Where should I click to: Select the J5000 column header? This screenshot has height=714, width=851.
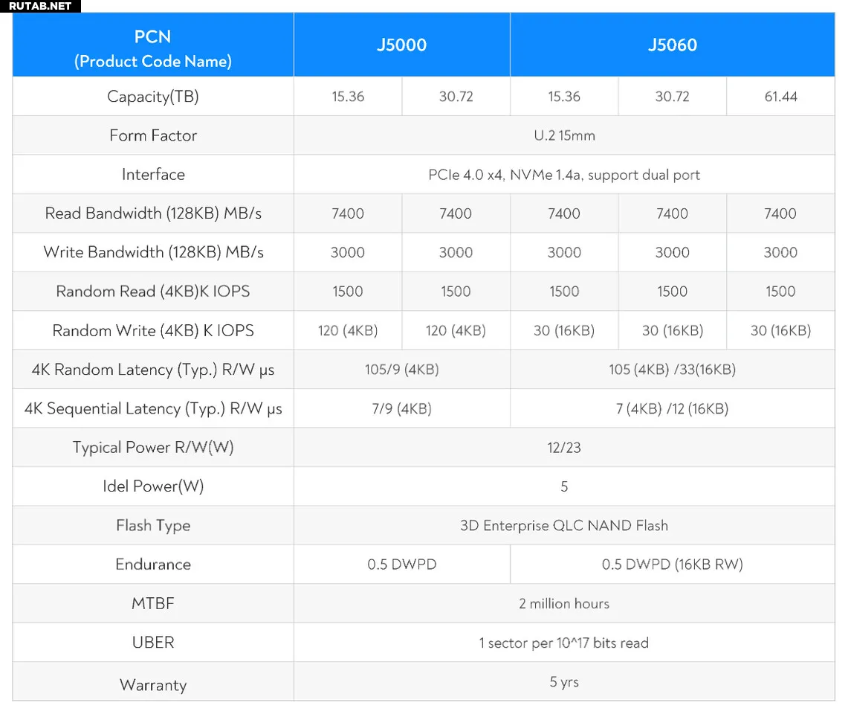(x=401, y=45)
